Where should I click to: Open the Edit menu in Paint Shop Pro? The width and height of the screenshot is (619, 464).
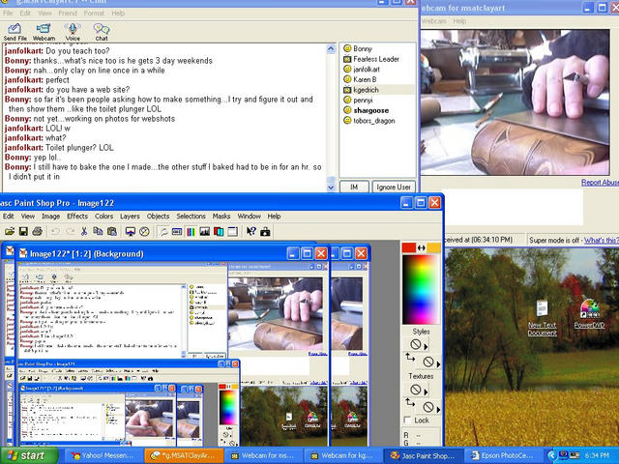(x=8, y=217)
